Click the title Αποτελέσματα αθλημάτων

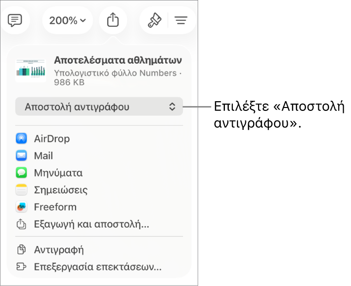coord(118,60)
